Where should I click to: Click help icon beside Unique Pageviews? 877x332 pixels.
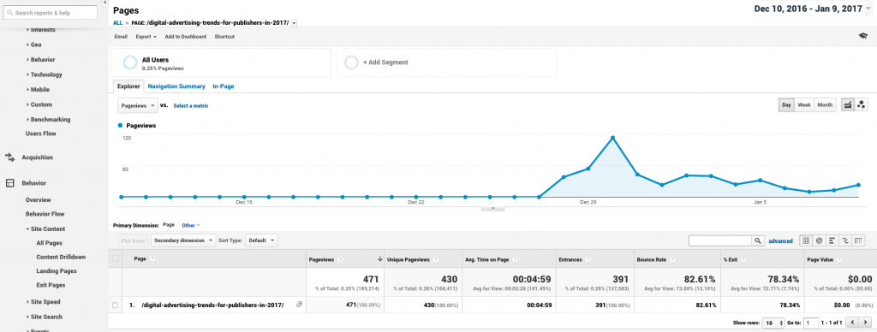[x=436, y=258]
